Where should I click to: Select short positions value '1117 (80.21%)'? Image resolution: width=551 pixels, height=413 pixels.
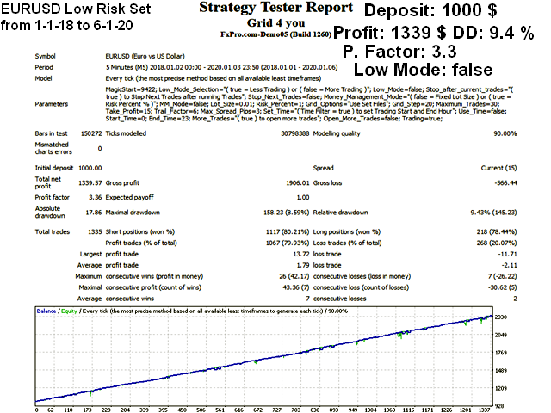point(288,231)
